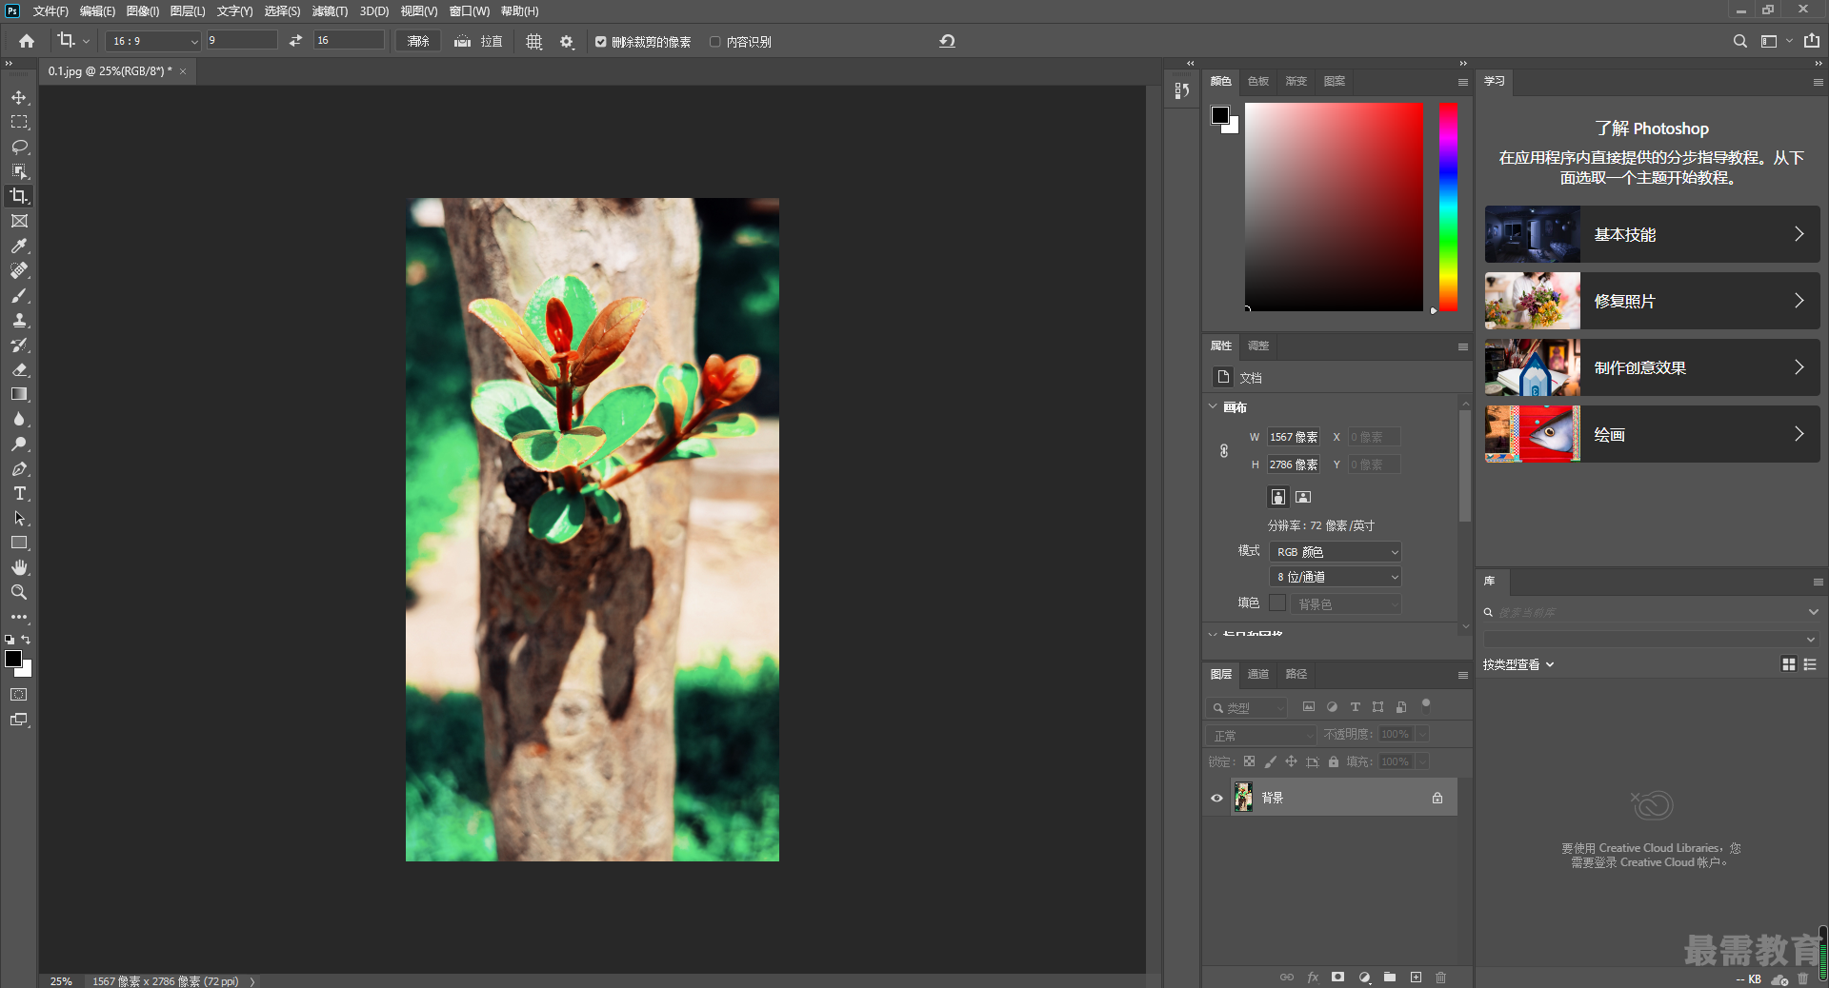The height and width of the screenshot is (988, 1829).
Task: Toggle the width-height link in canvas properties
Action: pos(1224,450)
